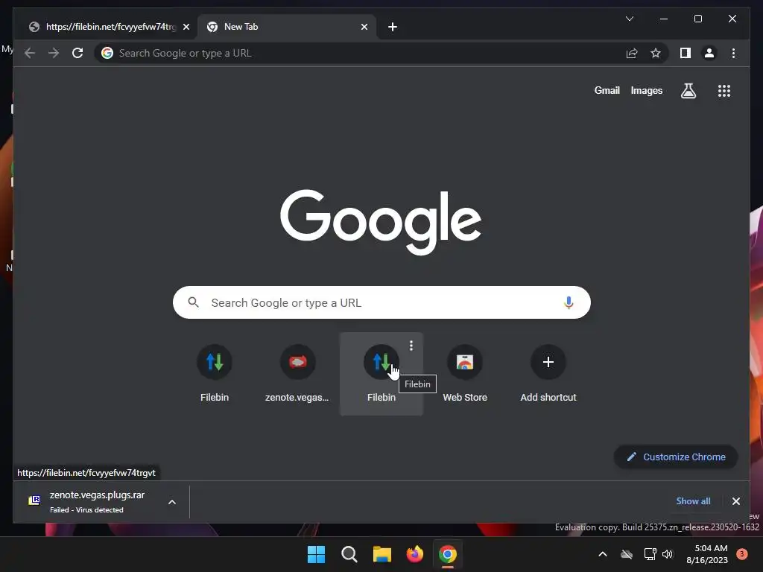The image size is (763, 572).
Task: Close the downloads bar
Action: [x=735, y=501]
